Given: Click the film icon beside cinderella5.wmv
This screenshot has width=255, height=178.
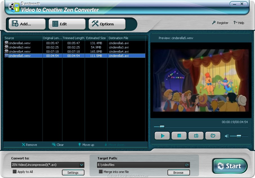Looking at the screenshot, I should (x=6, y=55).
